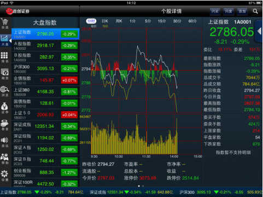Image resolution: width=263 pixels, height=197 pixels.
Task: Click the red +0.04% change badge
Action: pos(69,115)
